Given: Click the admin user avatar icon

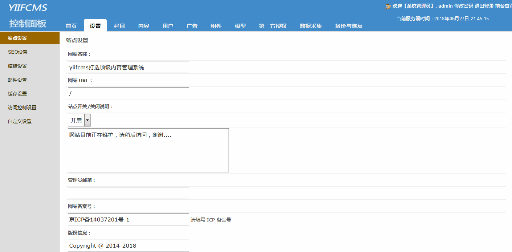Looking at the screenshot, I should pos(388,6).
